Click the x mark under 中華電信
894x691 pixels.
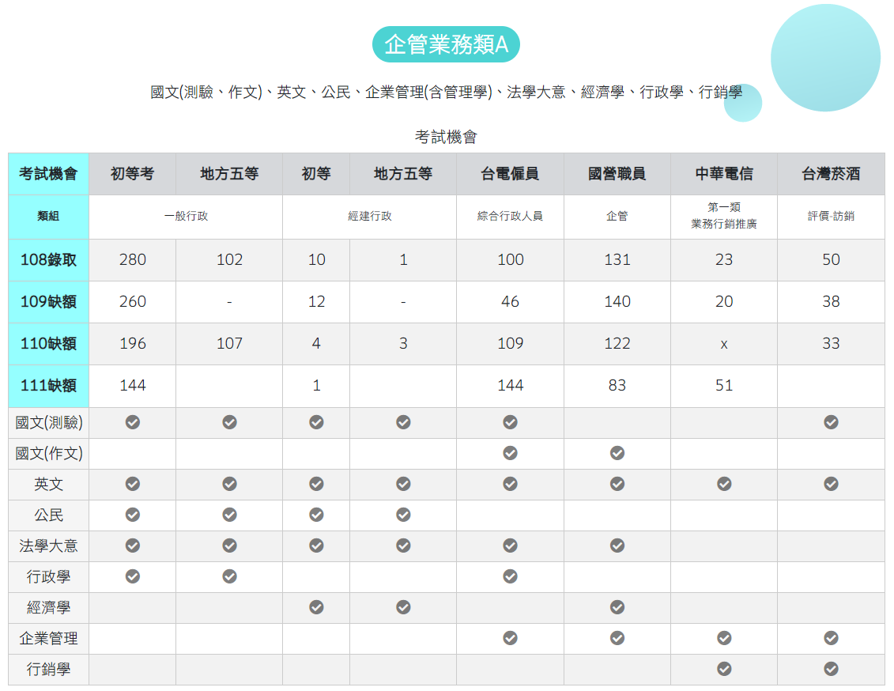(x=724, y=345)
